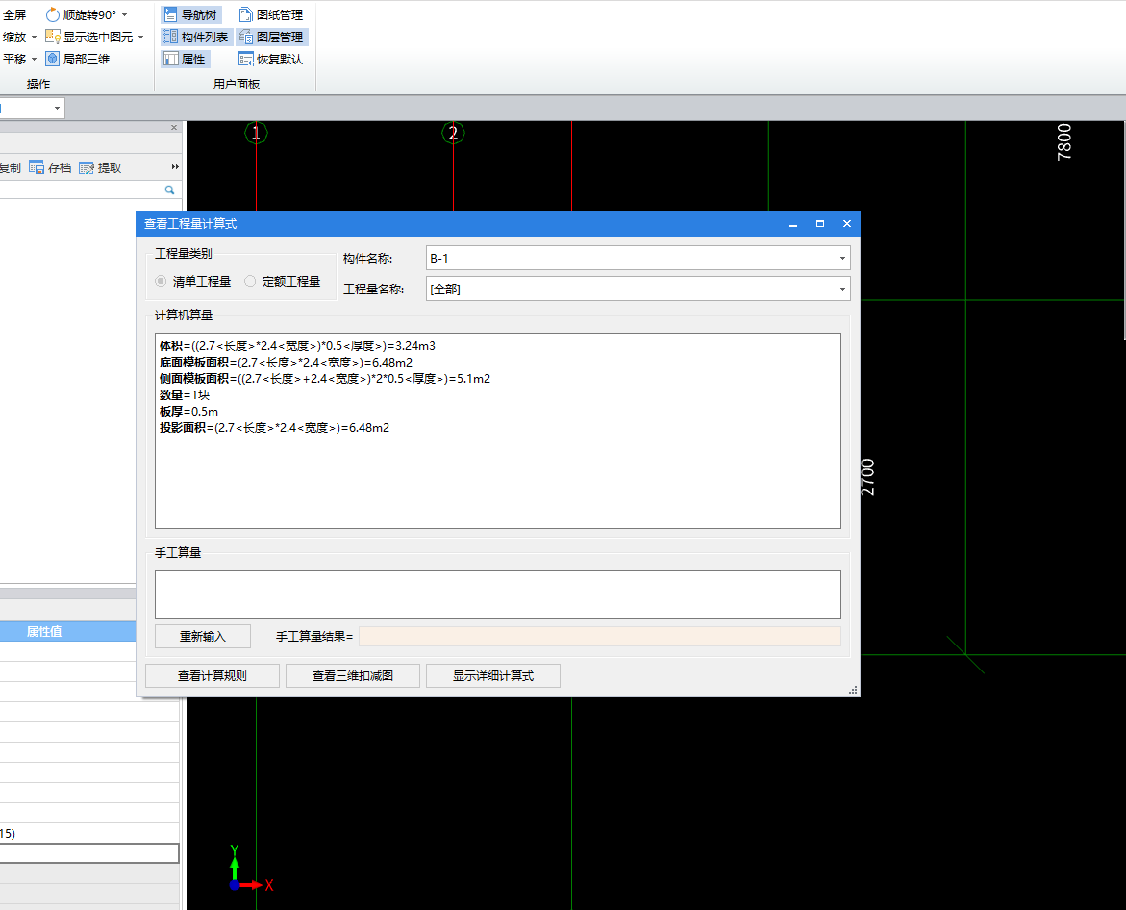Click the 体积 calculation line
The width and height of the screenshot is (1126, 910).
(x=297, y=346)
